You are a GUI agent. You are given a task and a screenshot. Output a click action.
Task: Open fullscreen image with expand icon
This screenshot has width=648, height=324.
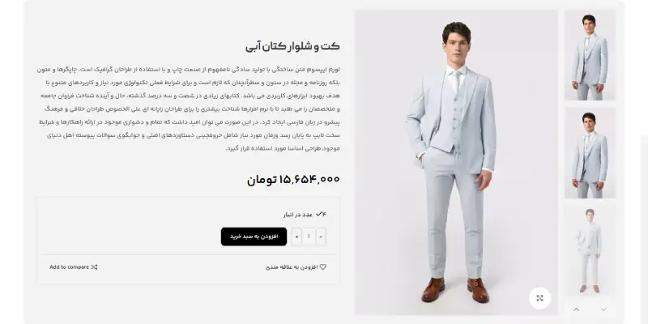click(539, 298)
